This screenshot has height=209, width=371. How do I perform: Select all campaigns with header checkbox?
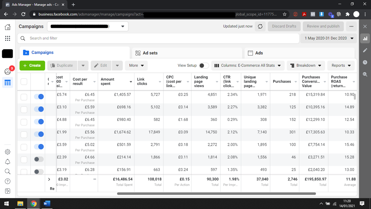[x=24, y=81]
